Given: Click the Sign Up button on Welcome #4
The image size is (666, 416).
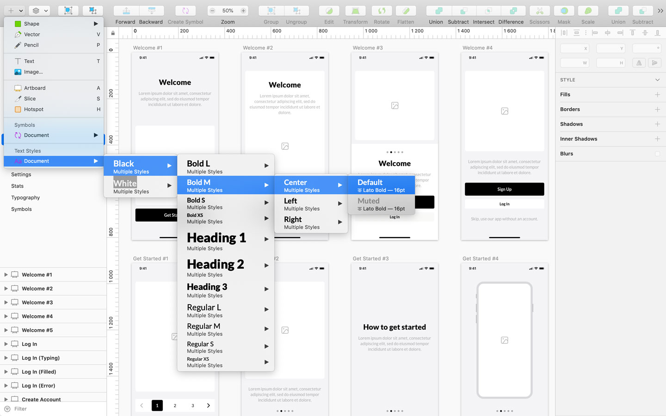Looking at the screenshot, I should coord(504,189).
